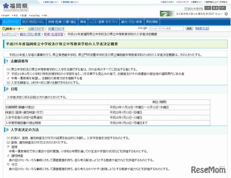Viewport: 231px width, 178px height.
Task: Open the ふくおか 360° view banner thumbnail
Action: pos(170,14)
